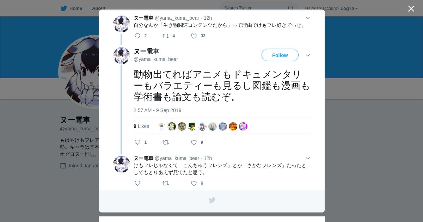This screenshot has width=423, height=222.
Task: Expand options chevron on first tweet
Action: (308, 18)
